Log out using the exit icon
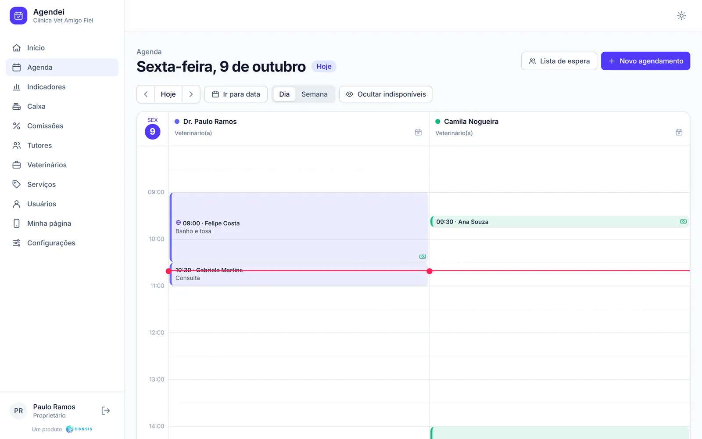Image resolution: width=702 pixels, height=439 pixels. click(x=105, y=410)
